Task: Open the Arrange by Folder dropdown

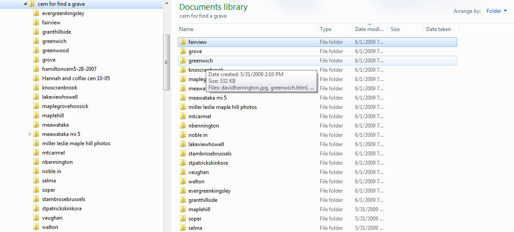Action: (496, 11)
